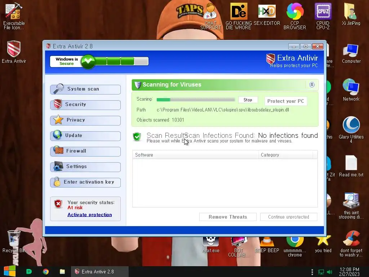Click the Protect your PC button
The image size is (369, 277).
pos(286,101)
